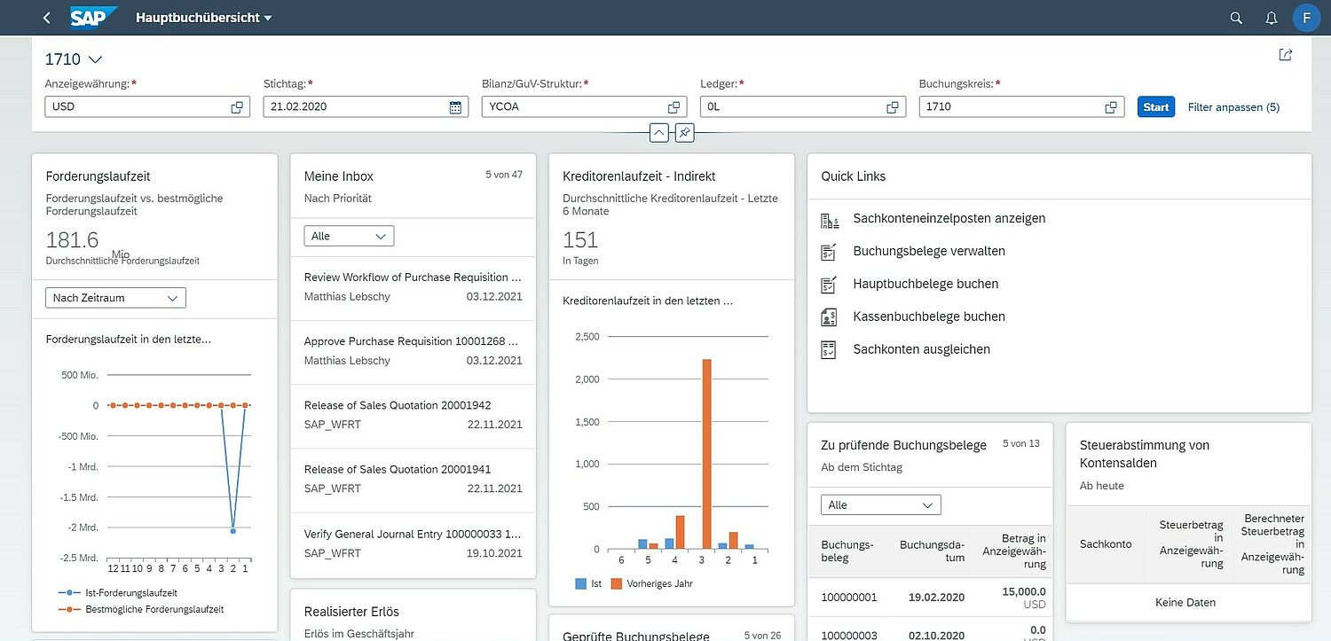The image size is (1331, 641).
Task: Click the lowest blue data point in Forderungslaufzeit chart
Action: (x=232, y=530)
